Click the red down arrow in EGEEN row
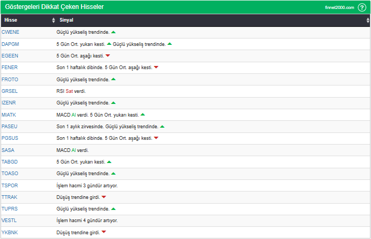The height and width of the screenshot is (239, 371). 108,56
